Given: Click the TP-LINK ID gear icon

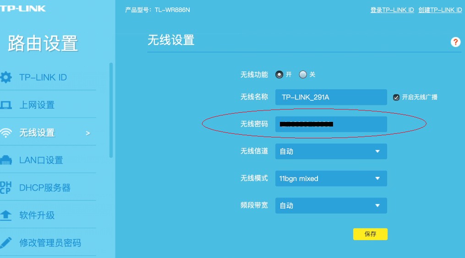Looking at the screenshot, I should pos(6,77).
